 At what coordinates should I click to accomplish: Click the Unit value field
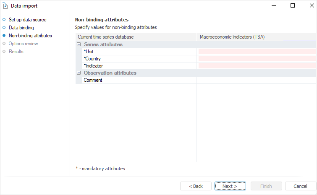click(257, 52)
